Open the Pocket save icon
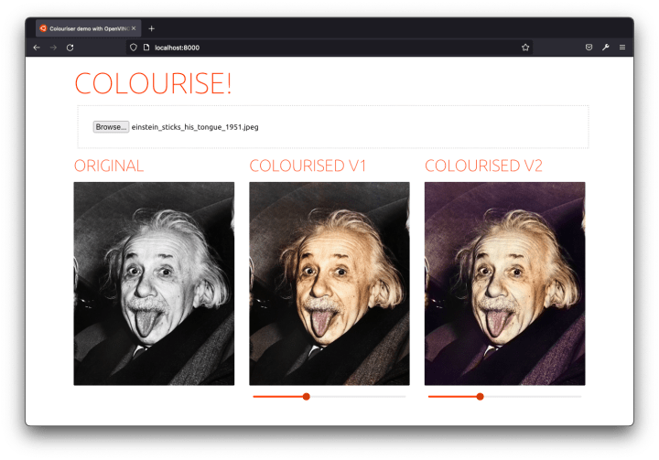 pyautogui.click(x=589, y=47)
